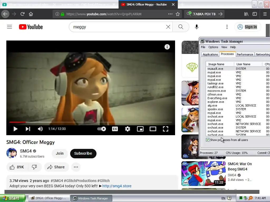270x202 pixels.
Task: Open the Firefox hamburger menu
Action: (x=265, y=14)
